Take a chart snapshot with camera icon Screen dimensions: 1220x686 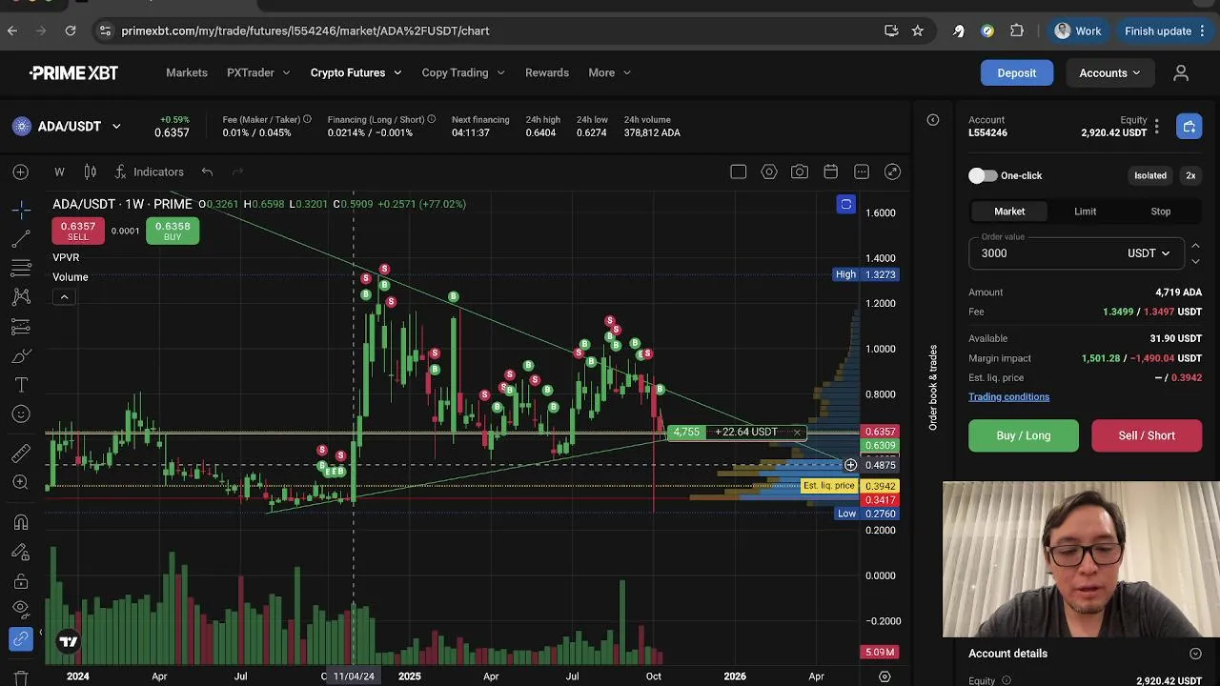click(x=800, y=172)
